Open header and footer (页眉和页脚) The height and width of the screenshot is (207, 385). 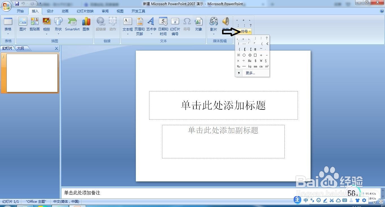pos(140,26)
